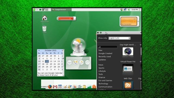Image resolution: width=174 pixels, height=98 pixels.
Task: Click the October 2021 calendar header
Action: point(51,50)
